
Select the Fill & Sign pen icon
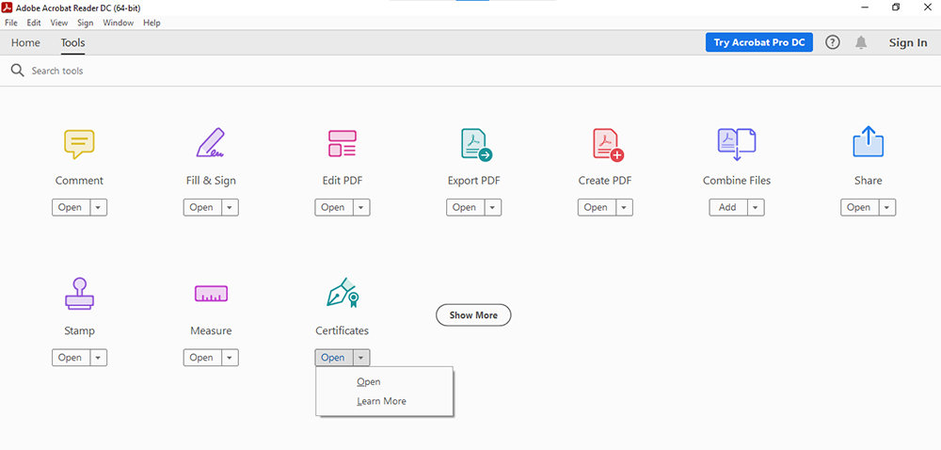coord(211,143)
